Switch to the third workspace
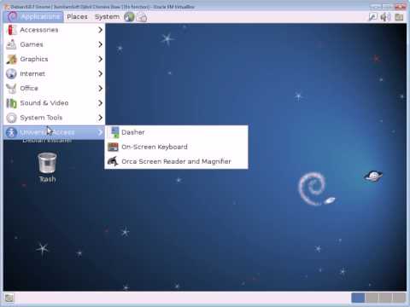The height and width of the screenshot is (307, 410). coord(385,298)
